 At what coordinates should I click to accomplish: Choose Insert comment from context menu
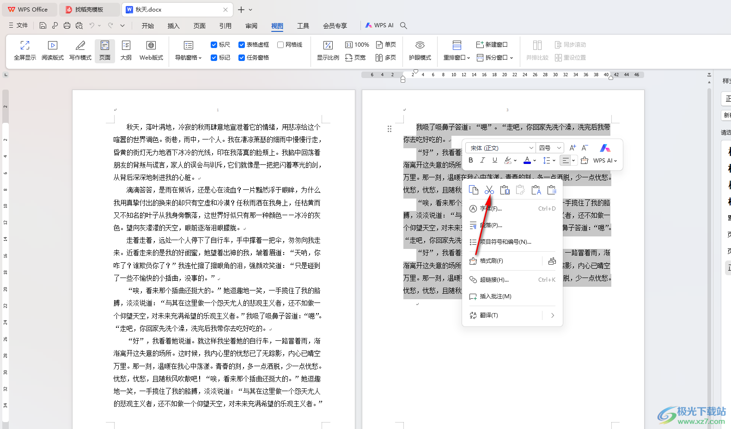point(495,296)
